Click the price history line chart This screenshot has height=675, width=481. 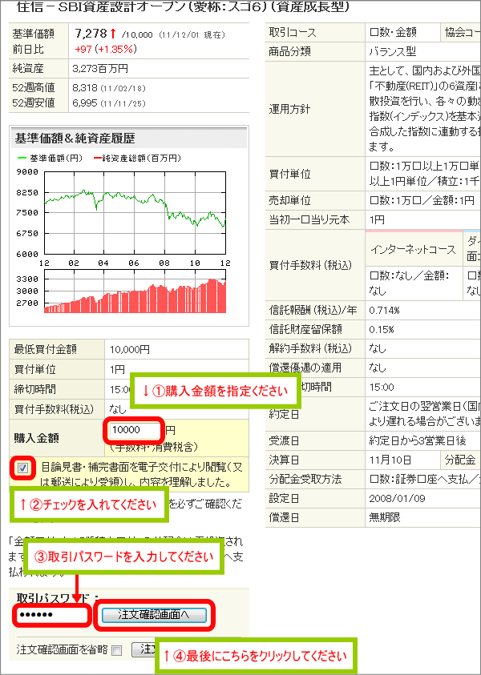135,213
